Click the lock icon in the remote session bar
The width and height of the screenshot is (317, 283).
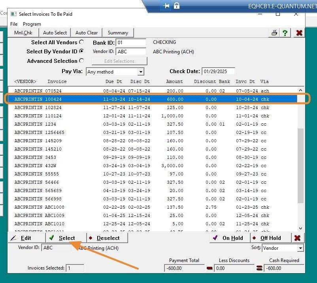click(177, 6)
